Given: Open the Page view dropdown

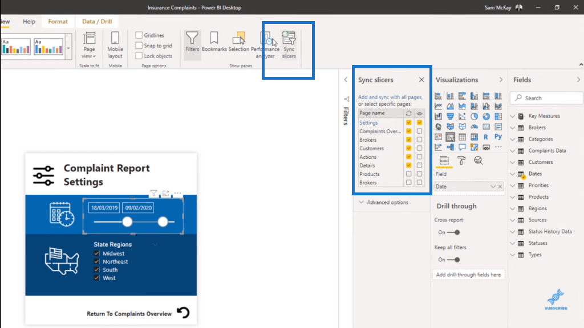Looking at the screenshot, I should click(90, 44).
